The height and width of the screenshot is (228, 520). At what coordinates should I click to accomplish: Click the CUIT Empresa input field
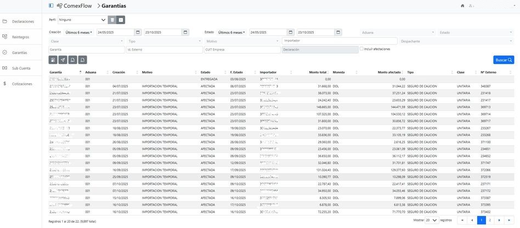coord(241,49)
